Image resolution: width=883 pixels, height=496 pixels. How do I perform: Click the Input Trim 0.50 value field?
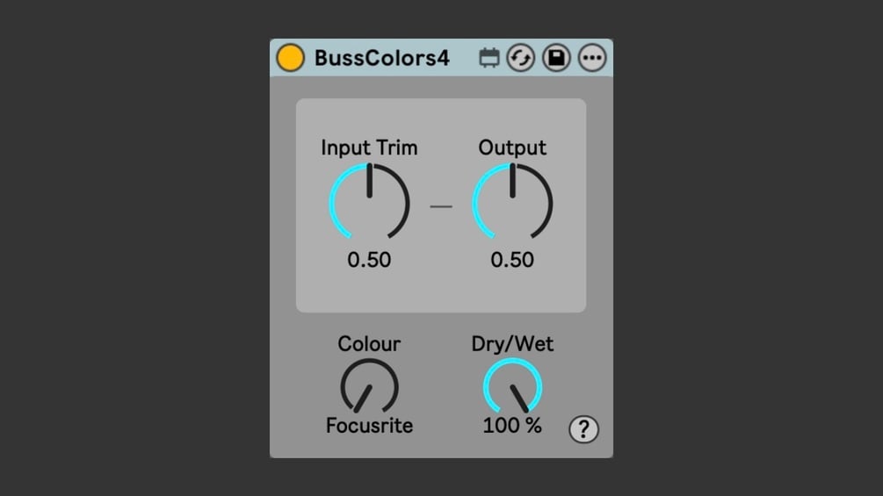pos(369,260)
